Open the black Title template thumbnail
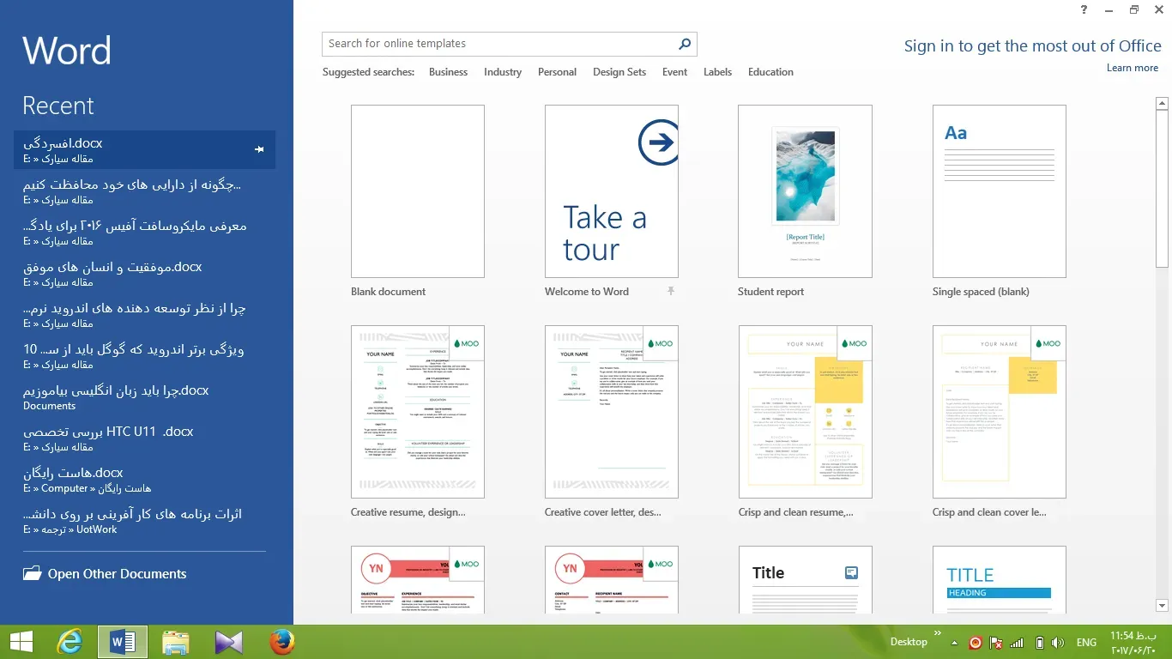The image size is (1172, 659). click(805, 579)
